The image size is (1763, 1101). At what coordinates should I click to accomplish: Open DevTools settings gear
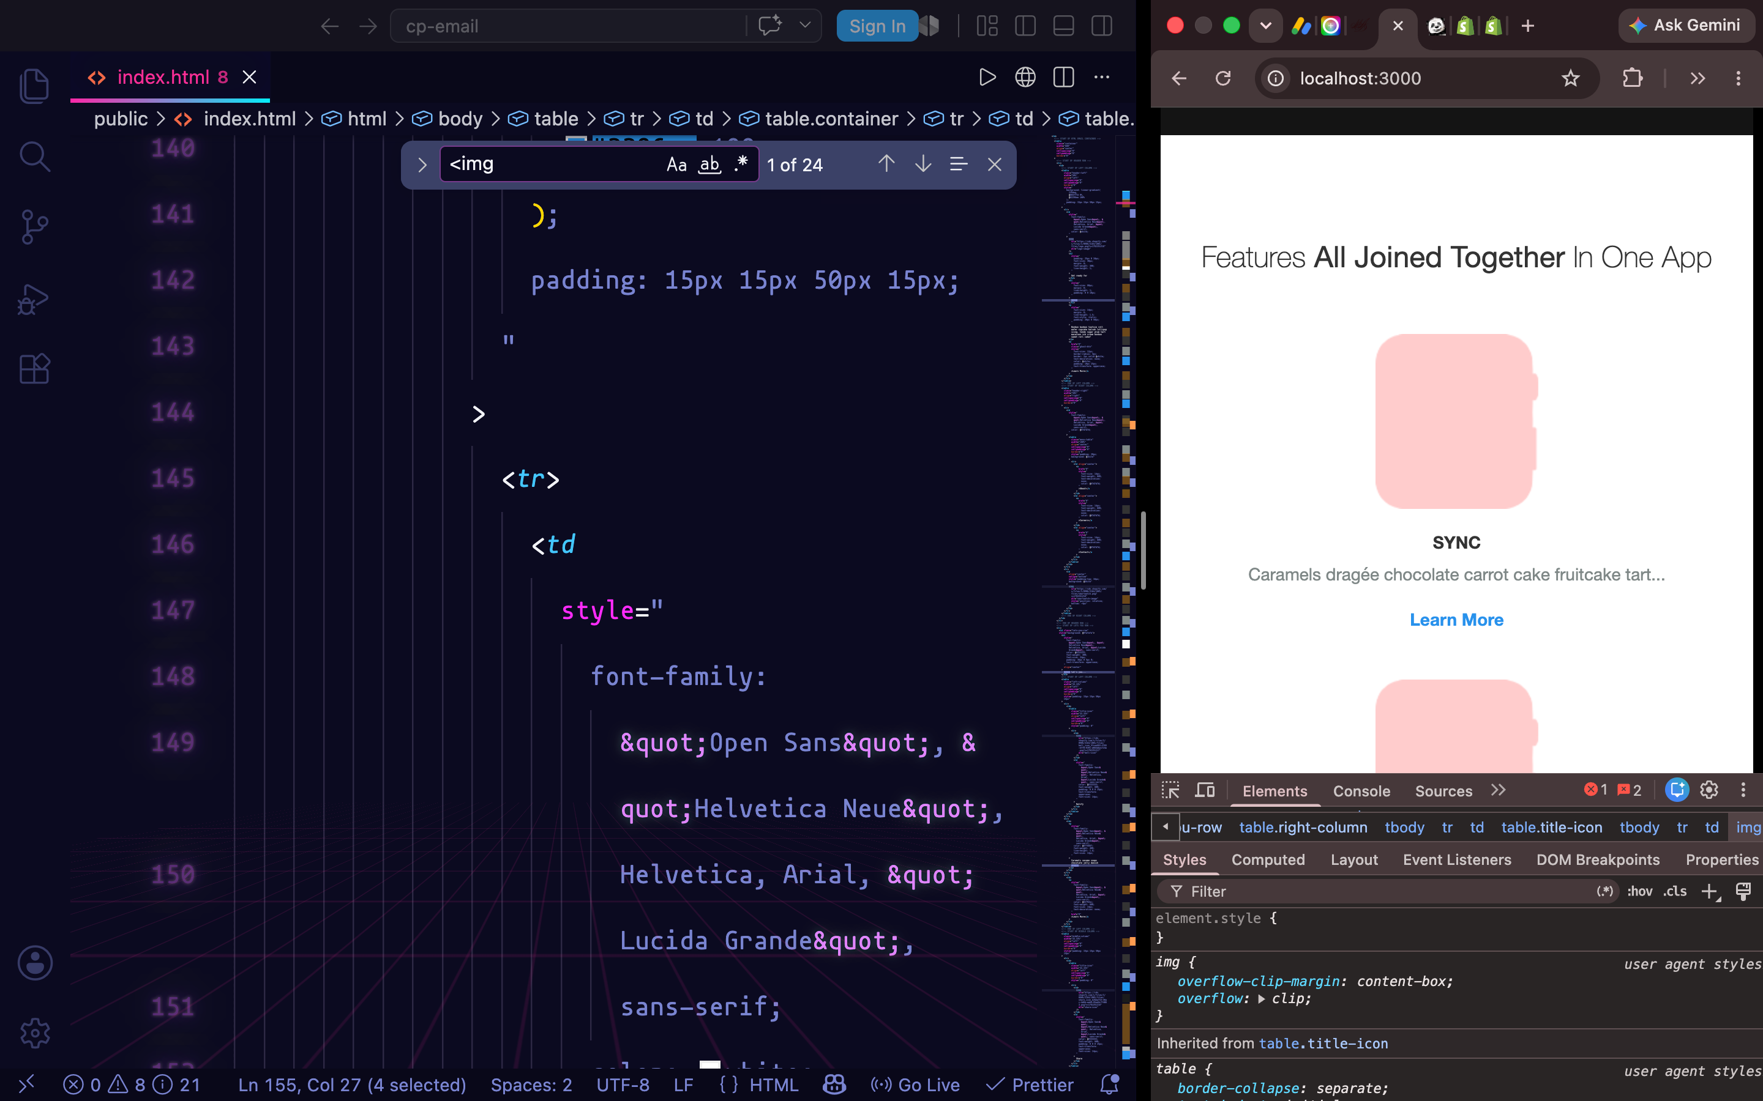click(x=1709, y=790)
